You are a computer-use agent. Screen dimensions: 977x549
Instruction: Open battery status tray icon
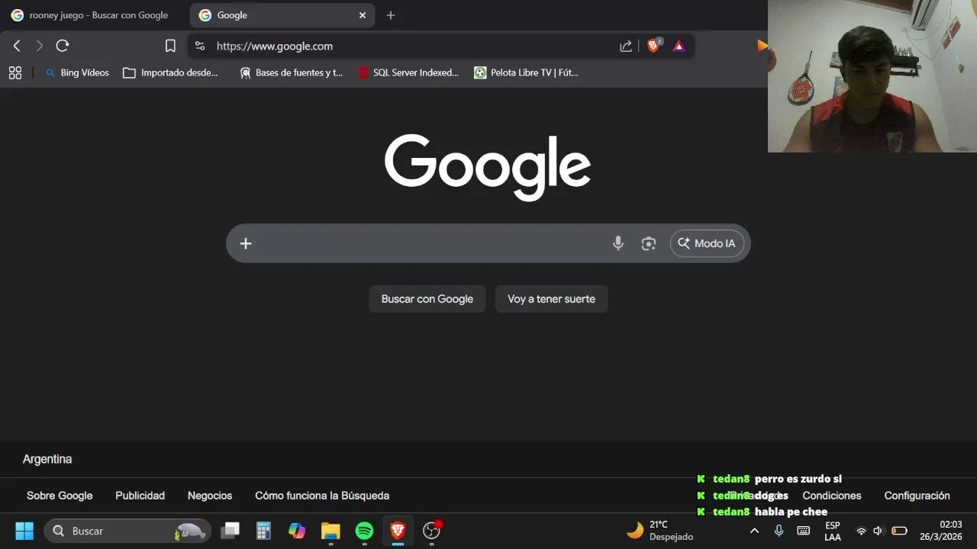pyautogui.click(x=900, y=531)
